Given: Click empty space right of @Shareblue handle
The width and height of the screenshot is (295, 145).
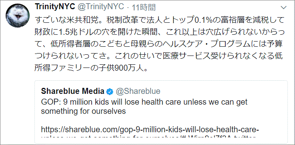Looking at the screenshot, I should (222, 91).
